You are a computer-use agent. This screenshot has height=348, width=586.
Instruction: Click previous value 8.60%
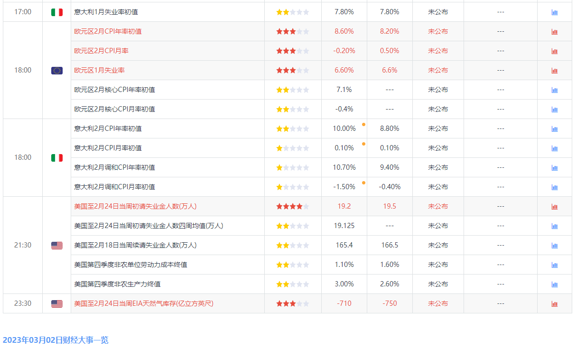344,31
